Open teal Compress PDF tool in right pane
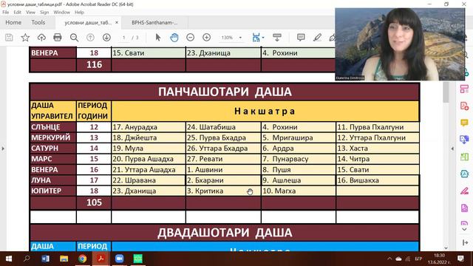 464,174
